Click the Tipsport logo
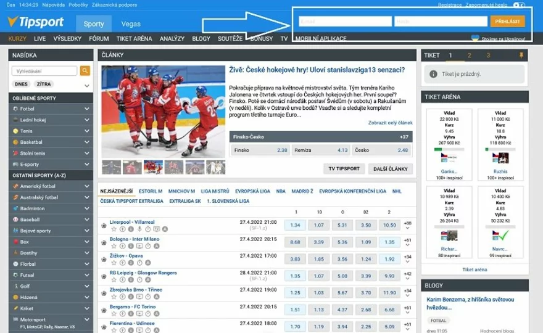 (36, 22)
